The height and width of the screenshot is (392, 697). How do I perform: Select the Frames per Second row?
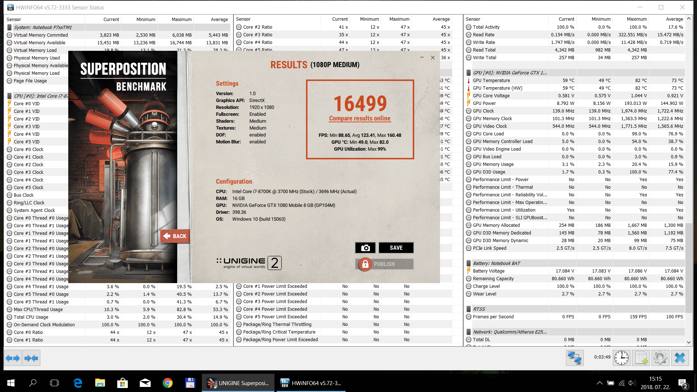pos(575,317)
